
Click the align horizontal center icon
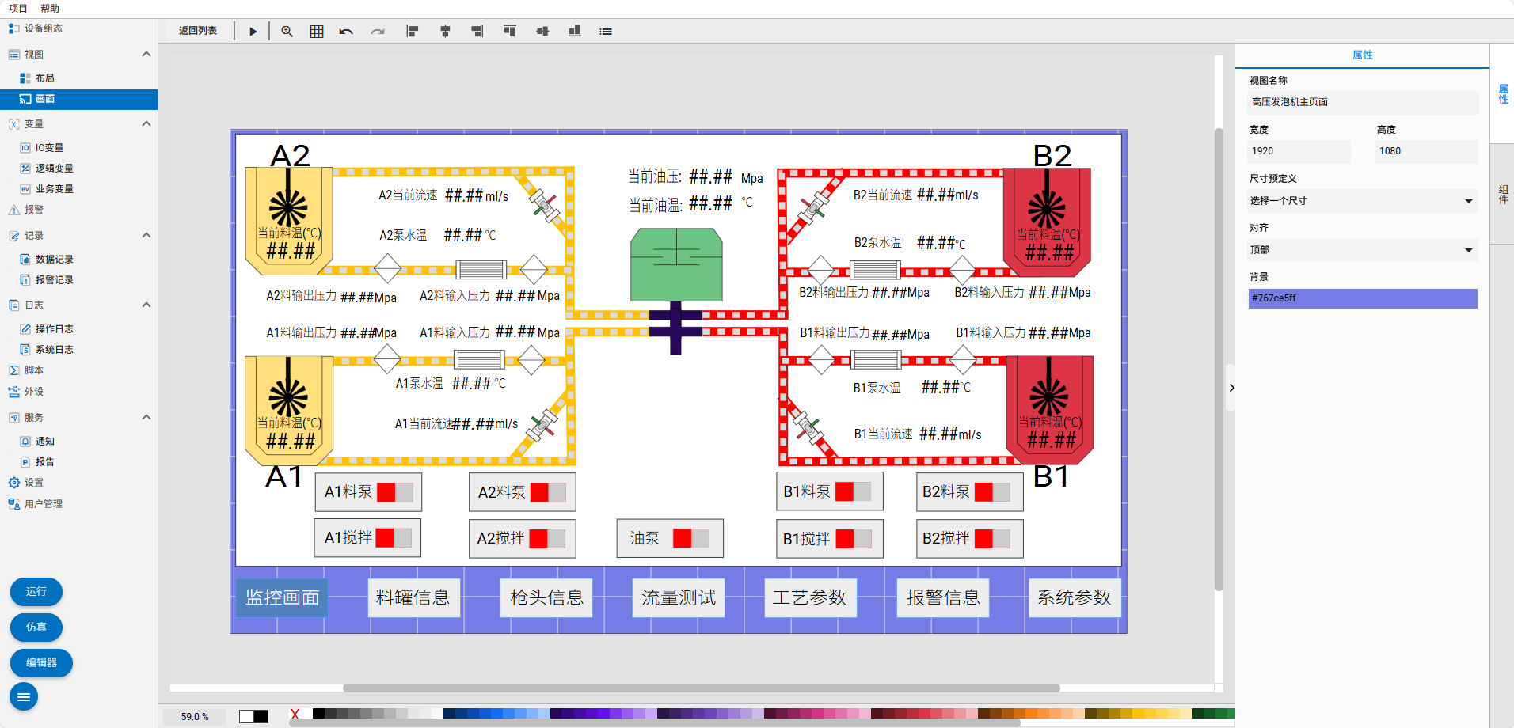click(x=445, y=32)
